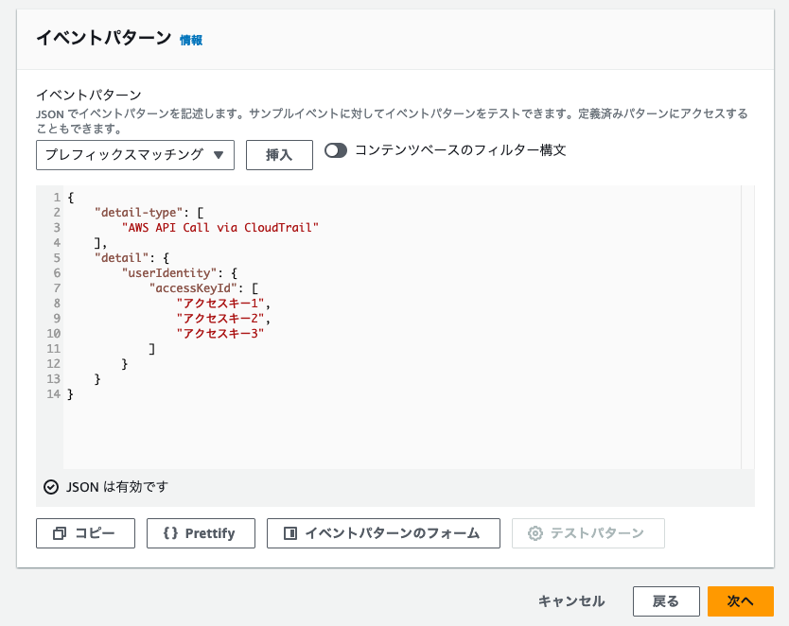The width and height of the screenshot is (789, 626).
Task: Click the コピー button label
Action: tap(96, 533)
